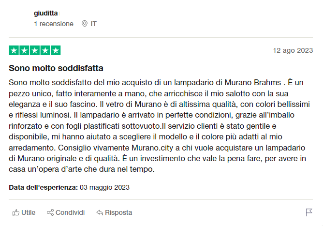
Task: Click the 'Data dell'esperienza' line
Action: coord(69,187)
